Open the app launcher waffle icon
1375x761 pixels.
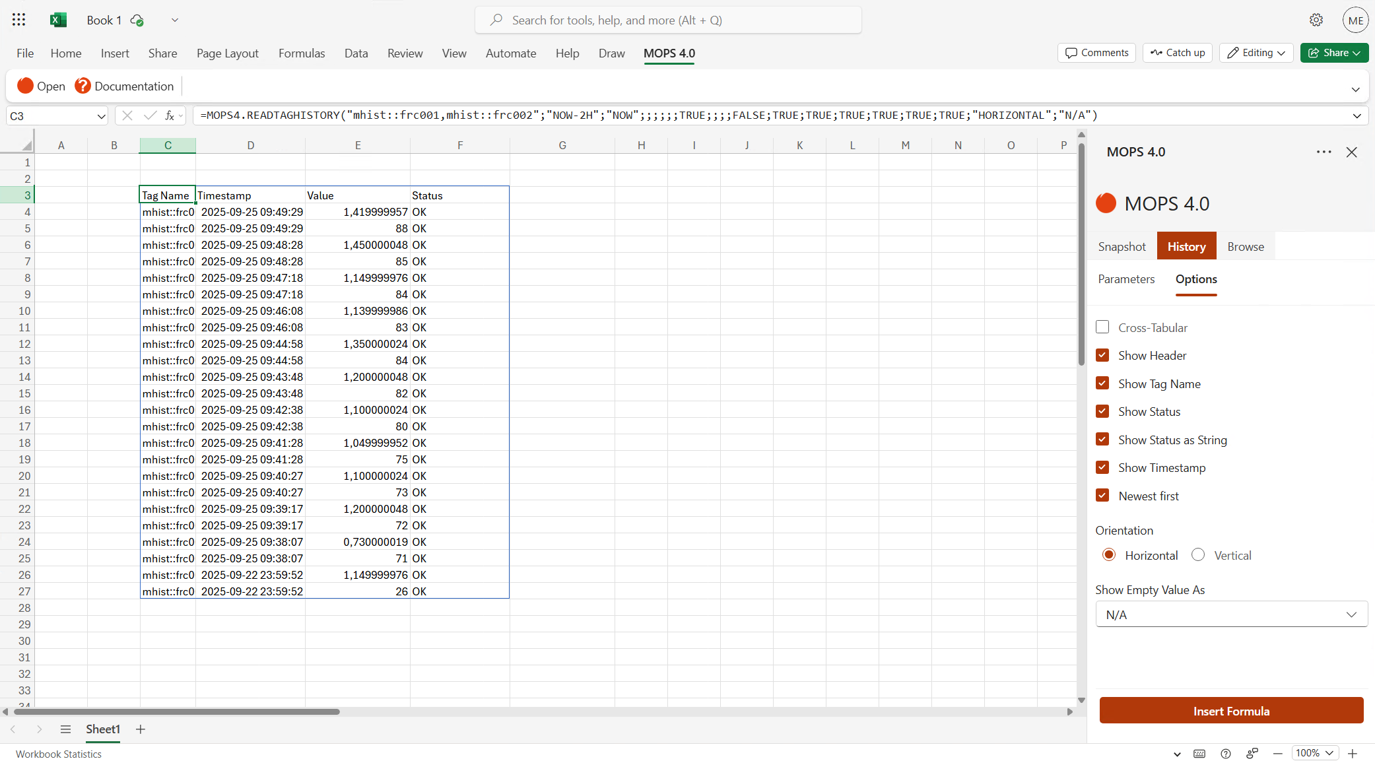[x=18, y=20]
